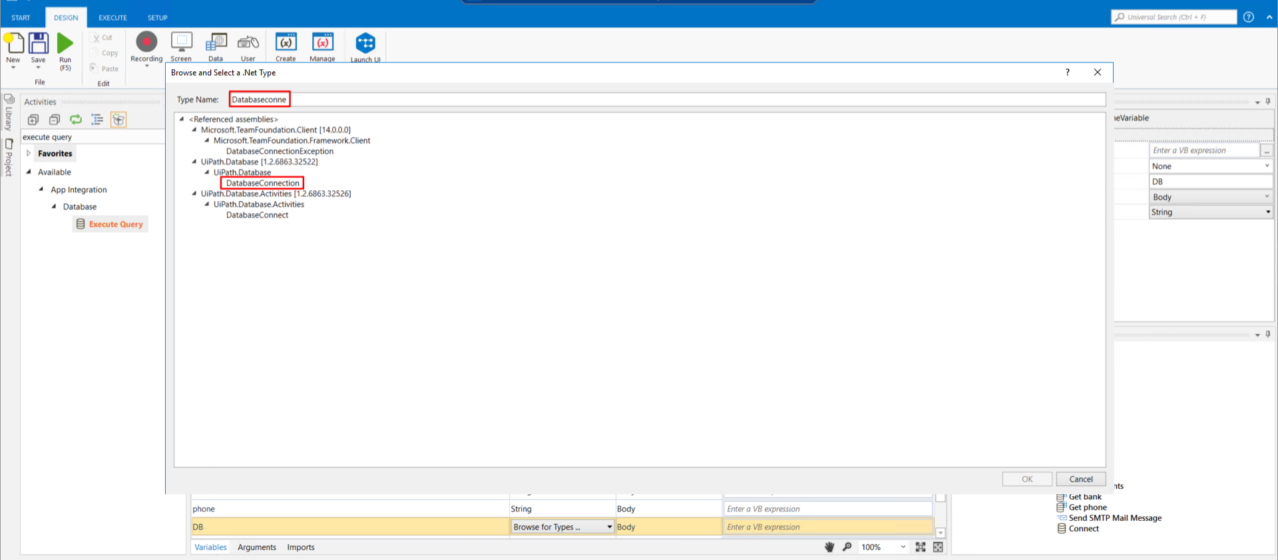Viewport: 1278px width, 560px height.
Task: Open the String type dropdown in properties
Action: tap(1211, 212)
